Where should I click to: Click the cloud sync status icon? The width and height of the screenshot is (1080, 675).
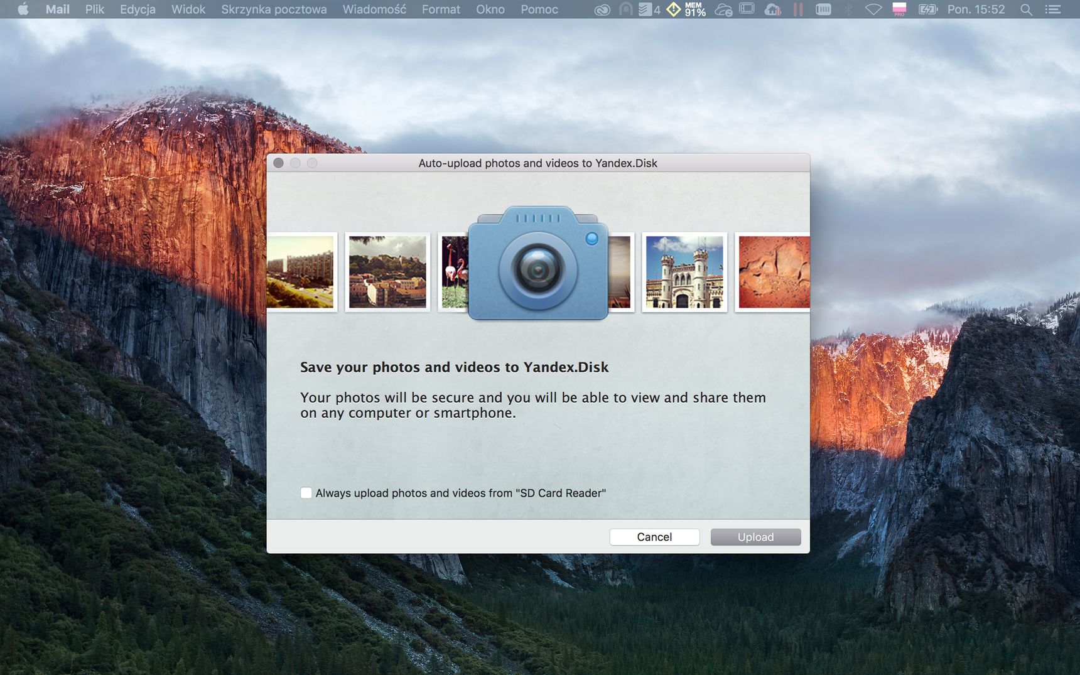click(x=723, y=9)
